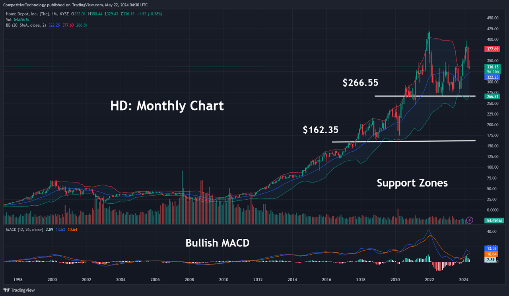Select the $162.35 price annotation
This screenshot has width=509, height=296.
321,130
